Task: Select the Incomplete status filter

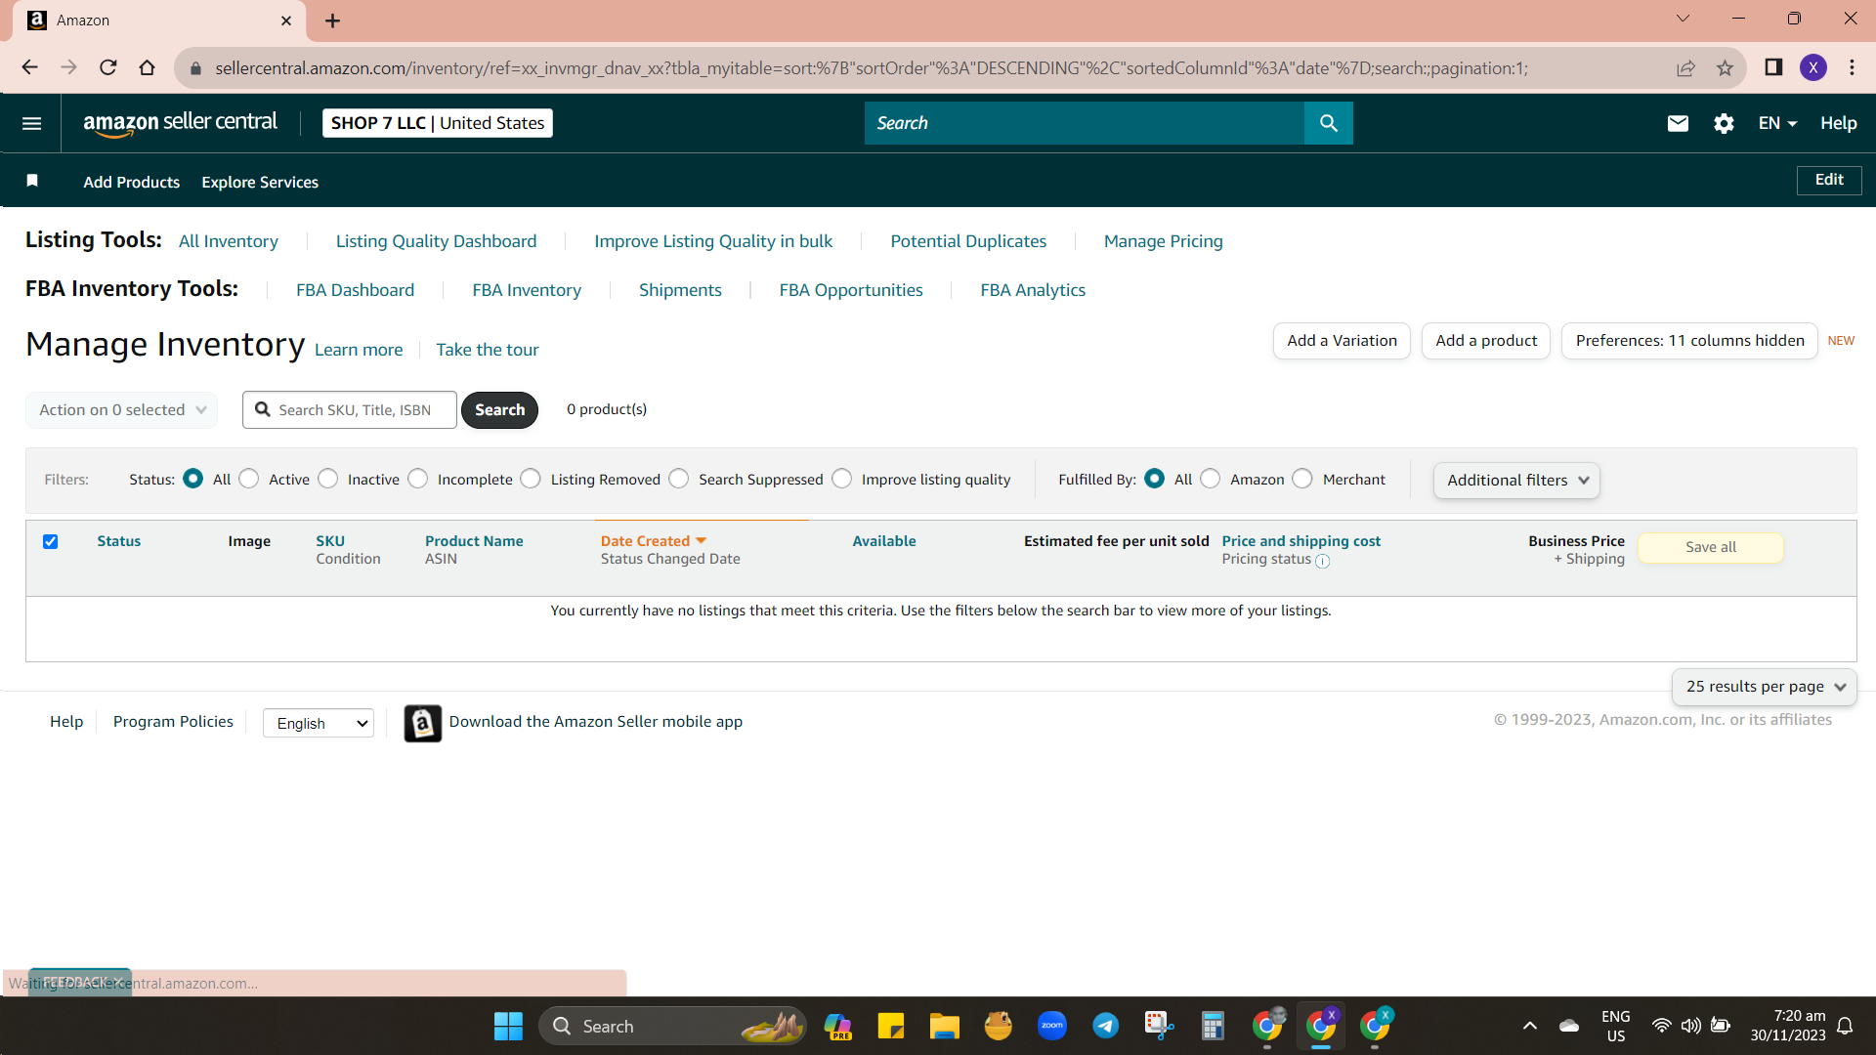Action: [418, 479]
